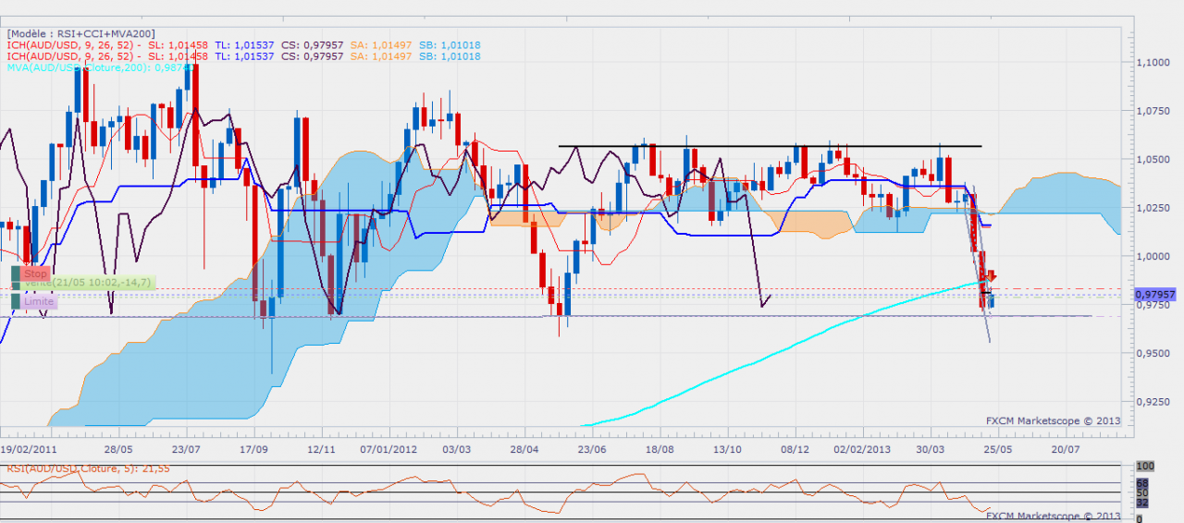Click the 1,0750 price axis label
This screenshot has width=1184, height=523.
1153,110
